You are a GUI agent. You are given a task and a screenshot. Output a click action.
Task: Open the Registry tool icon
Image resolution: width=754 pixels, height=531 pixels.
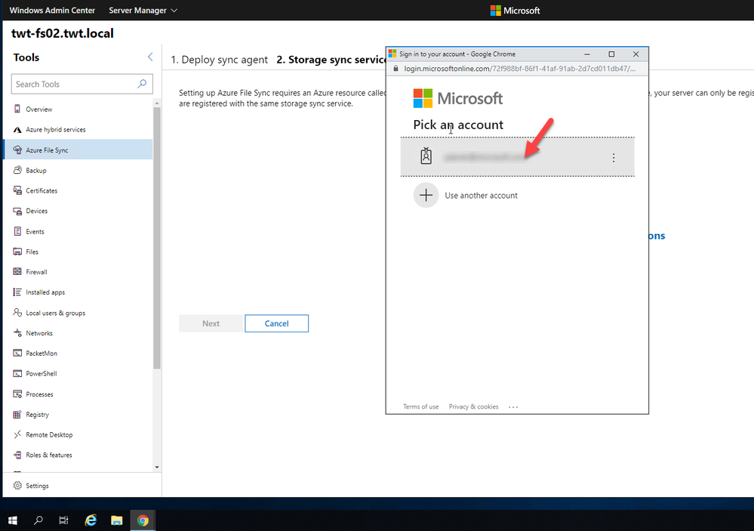click(x=17, y=414)
